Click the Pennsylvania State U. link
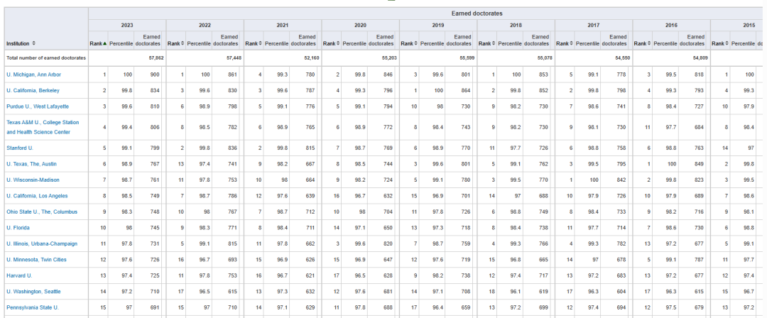767x318 pixels. [32, 307]
